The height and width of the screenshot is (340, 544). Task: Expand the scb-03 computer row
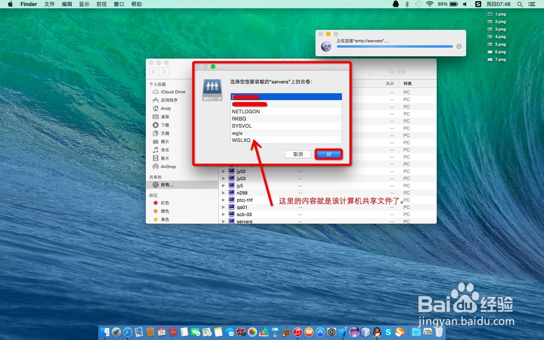[224, 214]
